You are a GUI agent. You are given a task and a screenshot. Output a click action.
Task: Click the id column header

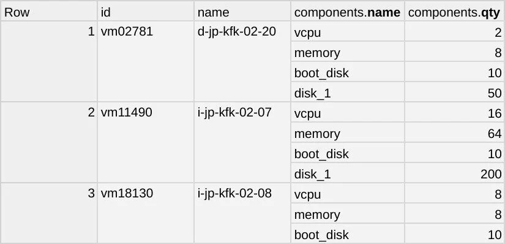(x=146, y=12)
